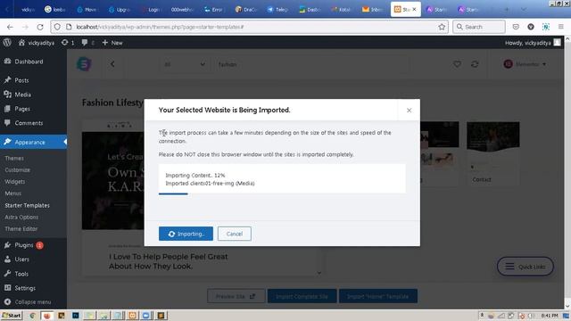Show favorites with the heart icon
This screenshot has height=321, width=571.
tap(457, 64)
